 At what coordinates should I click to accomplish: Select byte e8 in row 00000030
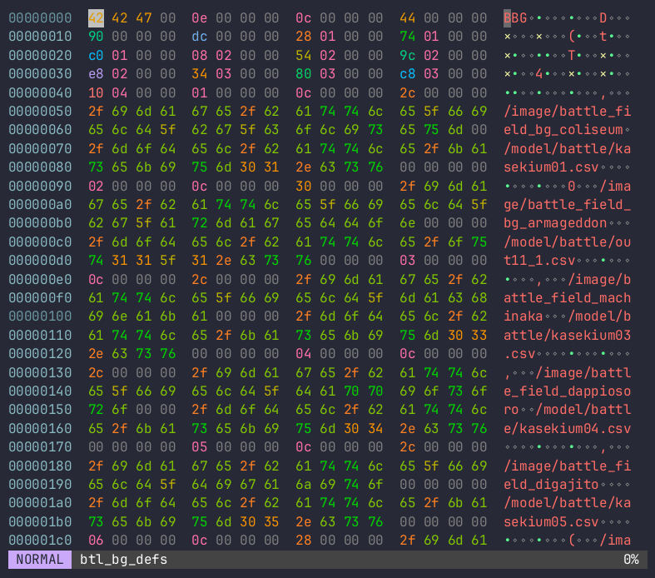tap(96, 73)
